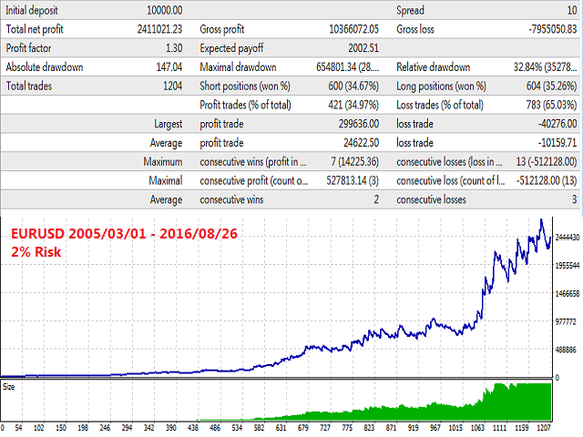Click the 1207 trade number axis label
This screenshot has width=583, height=437.
544,428
